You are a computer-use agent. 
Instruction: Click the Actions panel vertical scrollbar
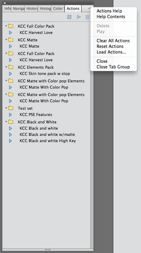(x=92, y=135)
